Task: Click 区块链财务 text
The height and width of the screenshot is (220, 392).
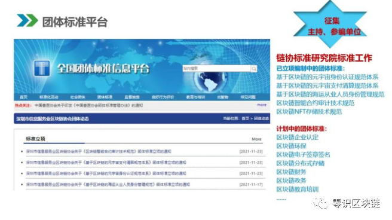Action: point(291,172)
